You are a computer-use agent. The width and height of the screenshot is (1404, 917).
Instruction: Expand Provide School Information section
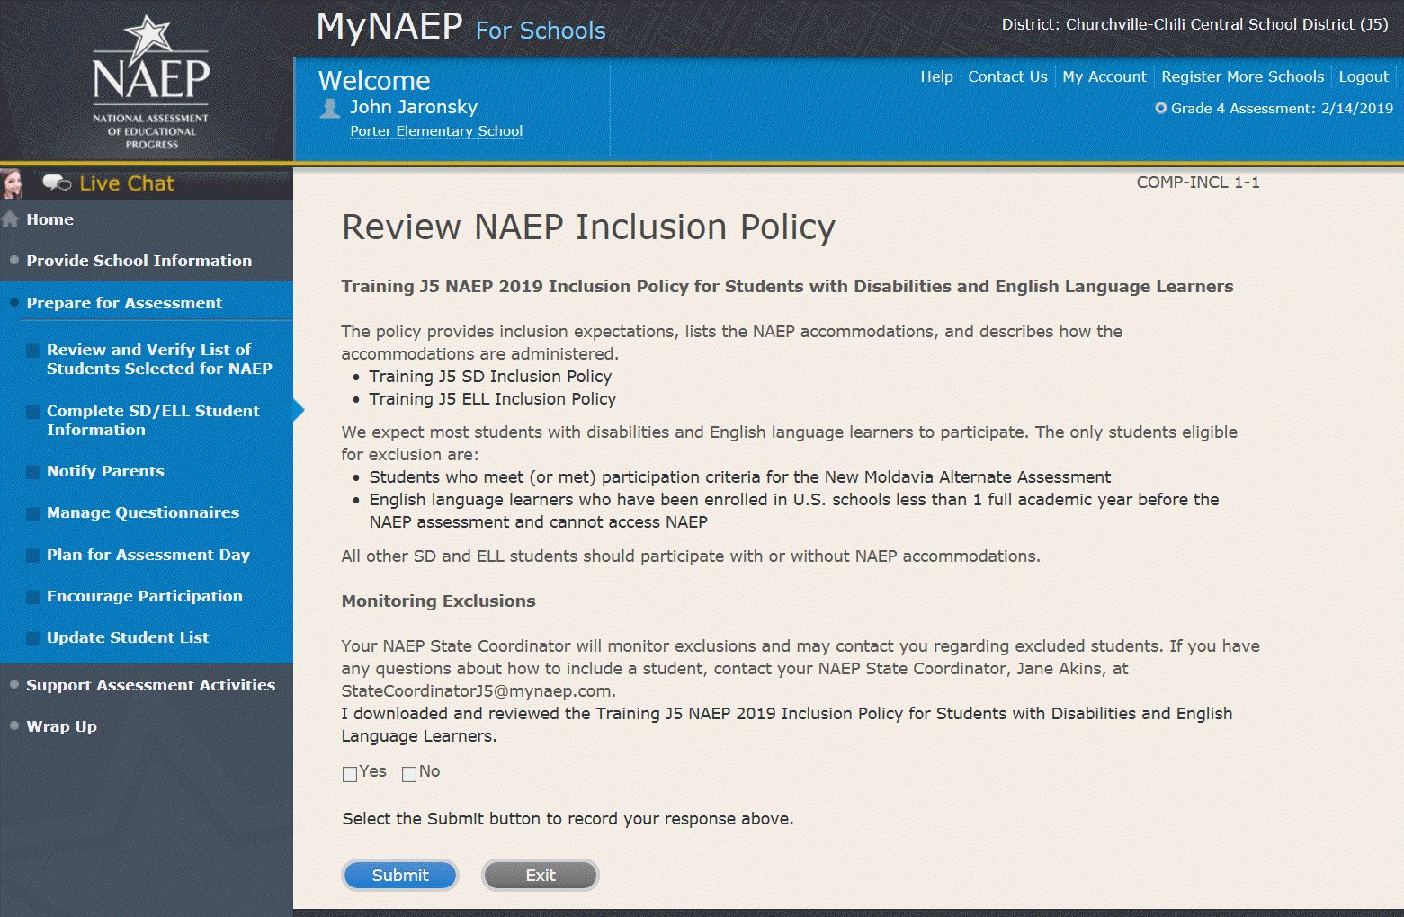139,261
